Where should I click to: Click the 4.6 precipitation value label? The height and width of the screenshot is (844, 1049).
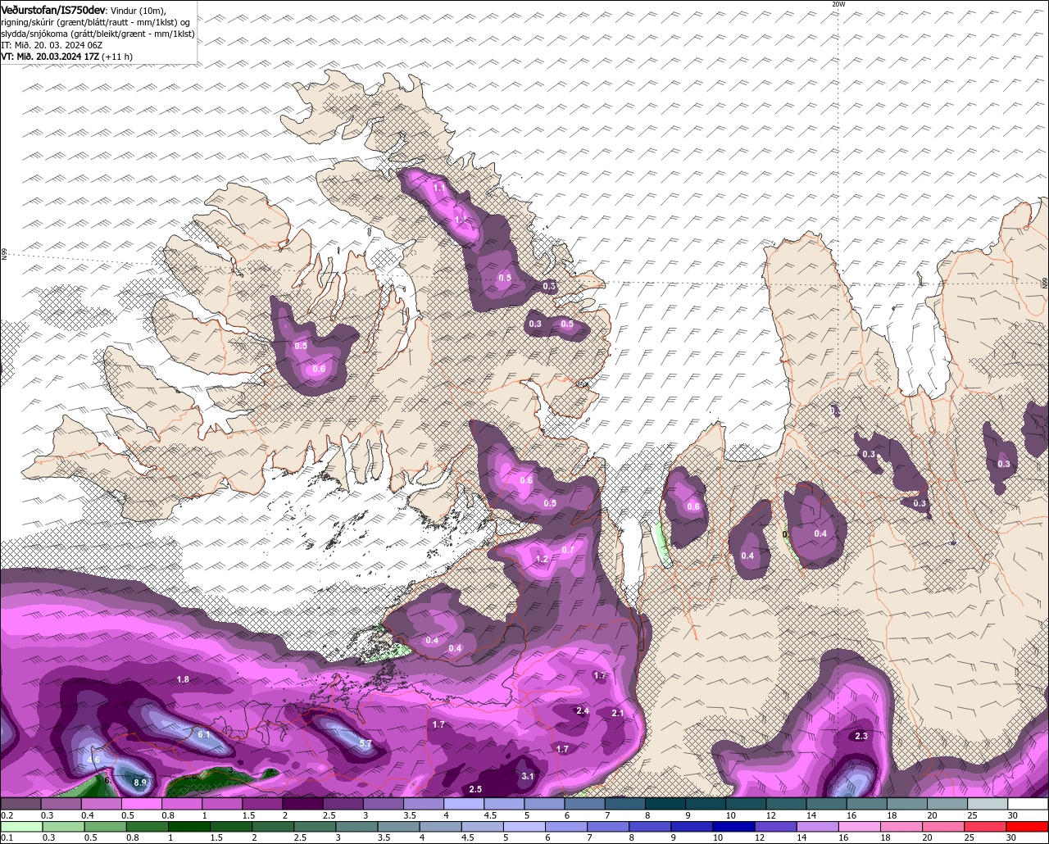pyautogui.click(x=93, y=760)
